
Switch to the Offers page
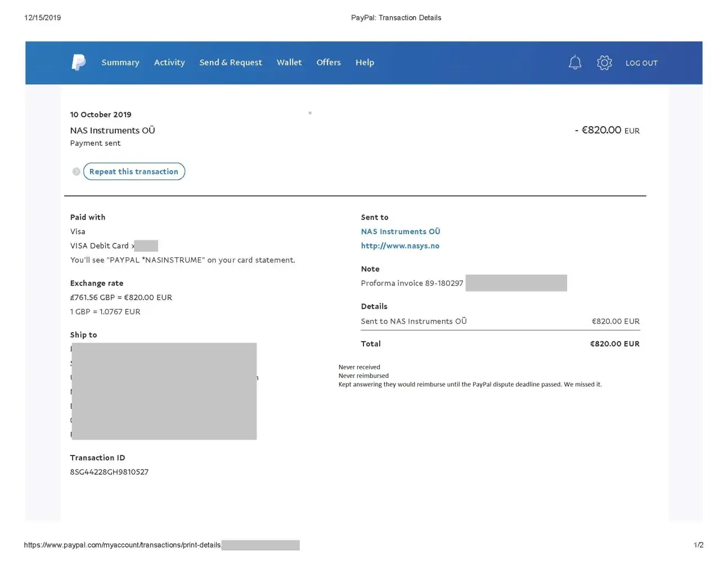pyautogui.click(x=329, y=62)
